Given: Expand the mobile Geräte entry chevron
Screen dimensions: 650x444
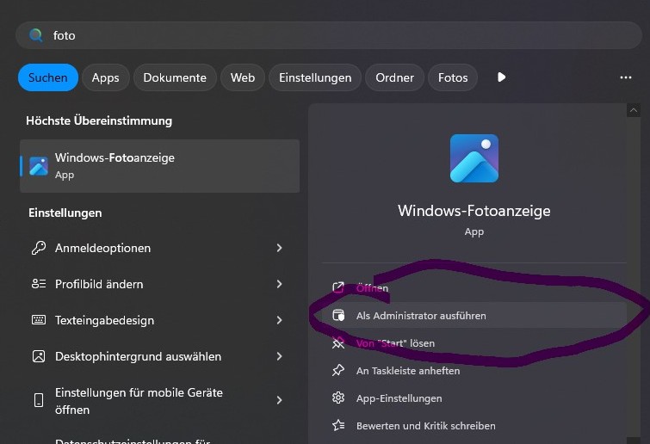Looking at the screenshot, I should [279, 400].
